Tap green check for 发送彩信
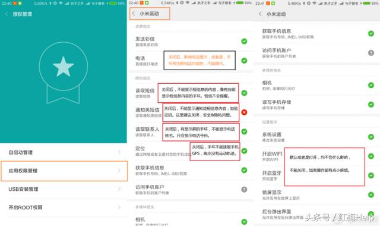380x226 pixels. pos(244,41)
